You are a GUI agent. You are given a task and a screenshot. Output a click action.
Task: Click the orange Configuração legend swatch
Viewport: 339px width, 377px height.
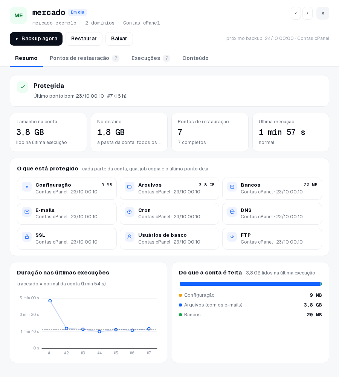180,295
